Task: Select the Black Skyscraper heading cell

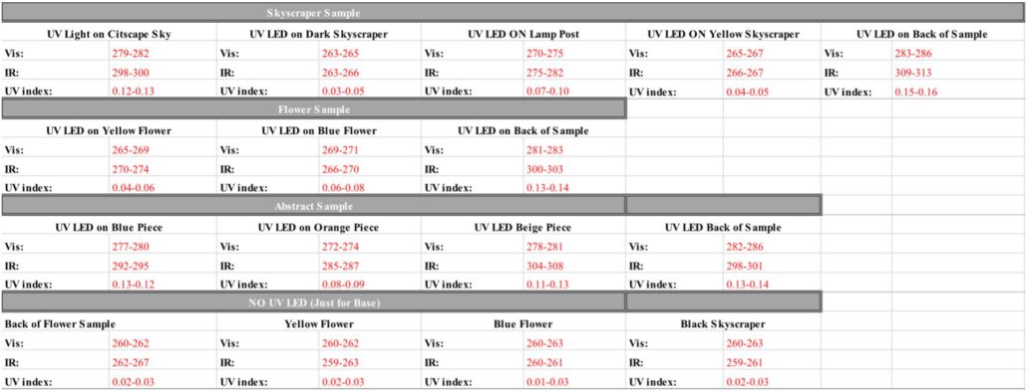Action: (723, 324)
